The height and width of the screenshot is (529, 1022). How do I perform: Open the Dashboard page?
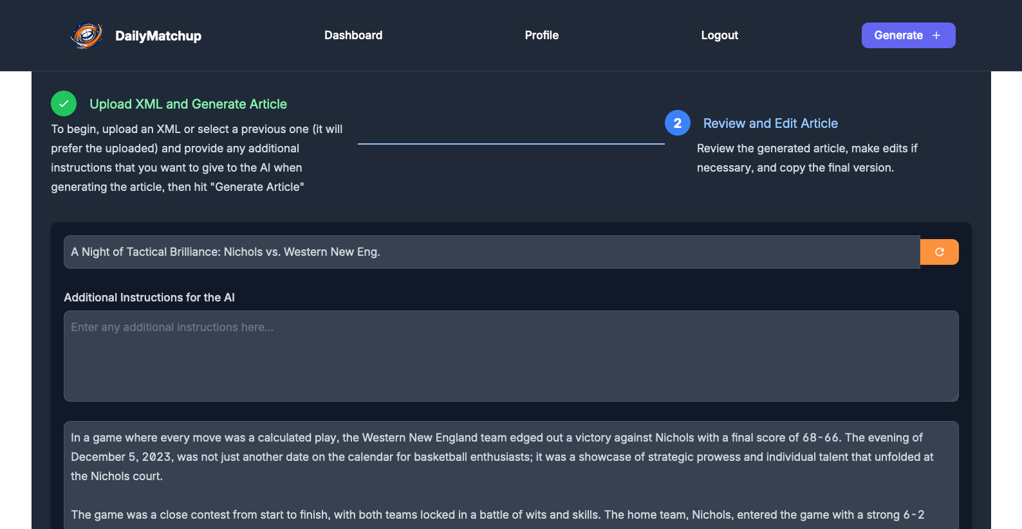tap(353, 35)
